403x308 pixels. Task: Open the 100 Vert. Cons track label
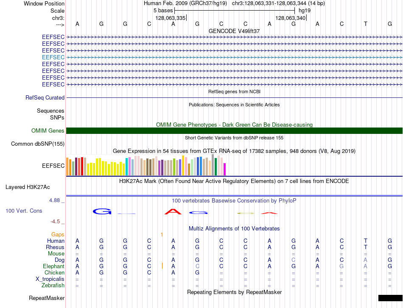24,211
